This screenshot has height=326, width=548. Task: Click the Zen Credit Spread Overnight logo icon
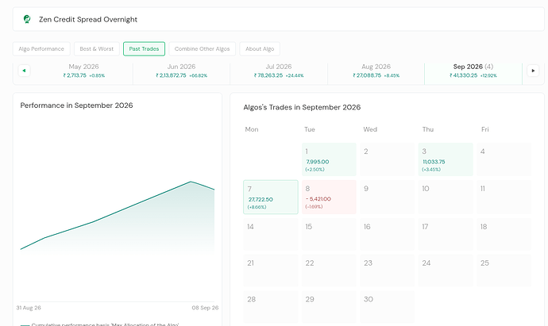click(x=27, y=19)
